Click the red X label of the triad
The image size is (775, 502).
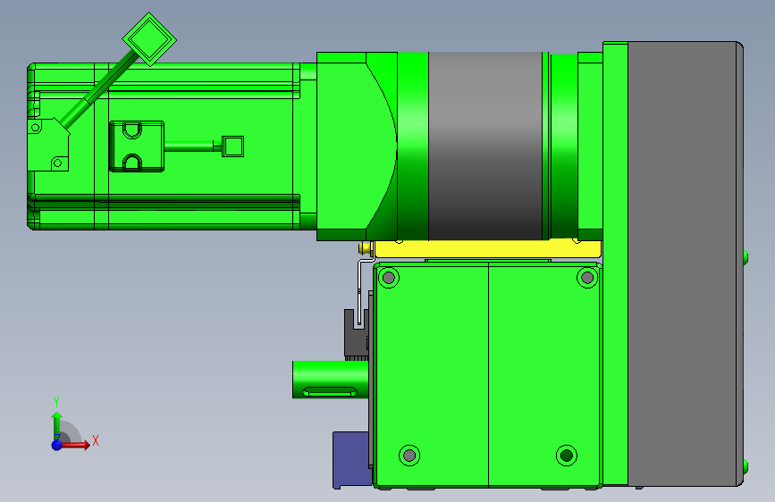96,440
